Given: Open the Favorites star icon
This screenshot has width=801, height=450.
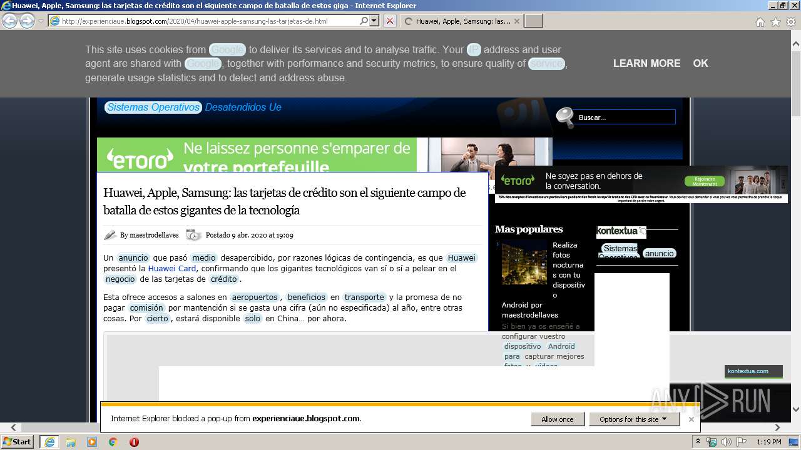Looking at the screenshot, I should [x=775, y=22].
